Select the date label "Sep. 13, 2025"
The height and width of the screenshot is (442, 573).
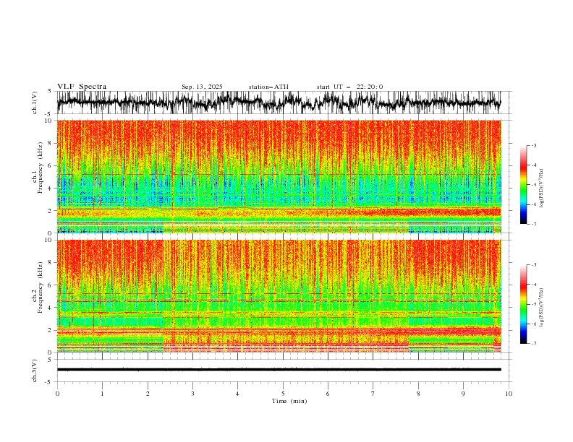click(202, 87)
